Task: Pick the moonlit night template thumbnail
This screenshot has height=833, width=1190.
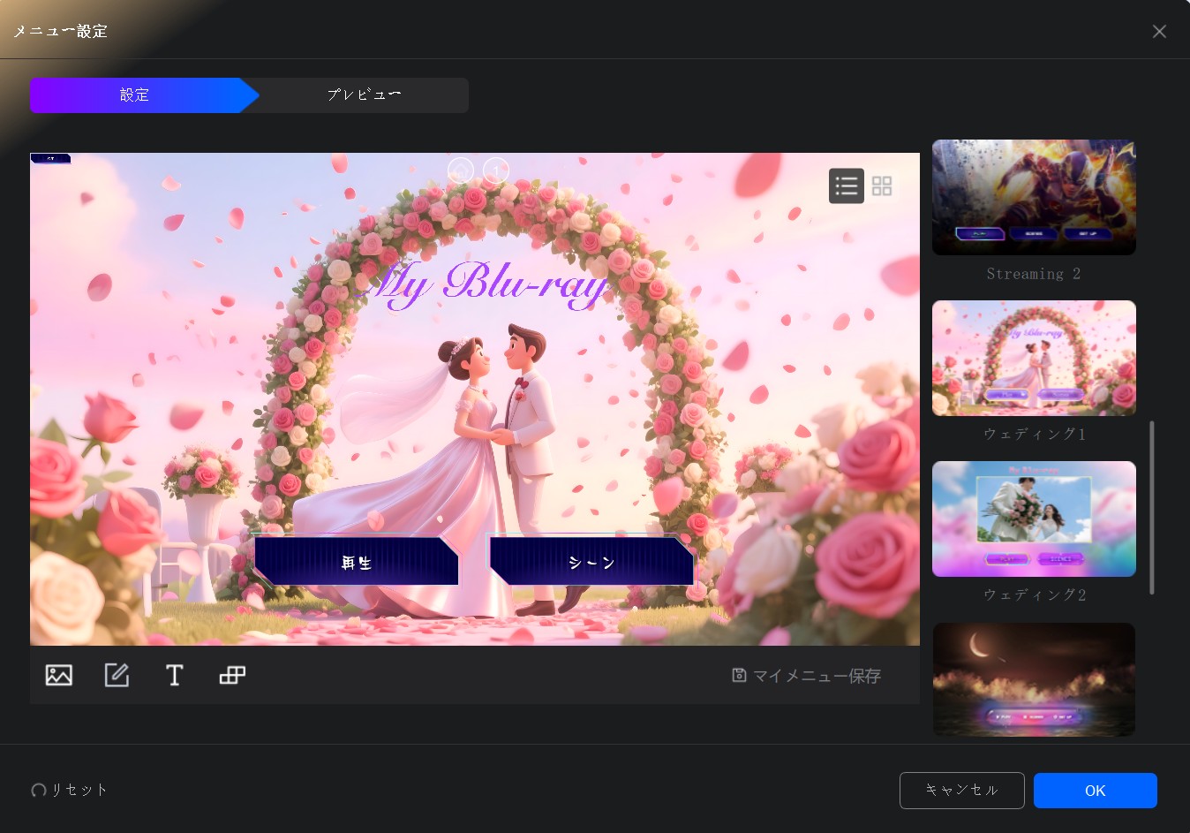Action: point(1034,679)
